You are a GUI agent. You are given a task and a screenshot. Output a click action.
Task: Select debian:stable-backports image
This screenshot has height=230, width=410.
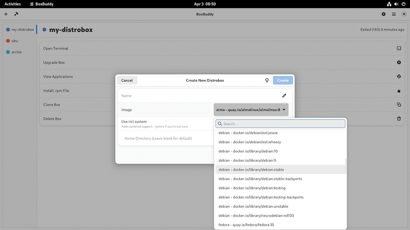click(x=280, y=179)
